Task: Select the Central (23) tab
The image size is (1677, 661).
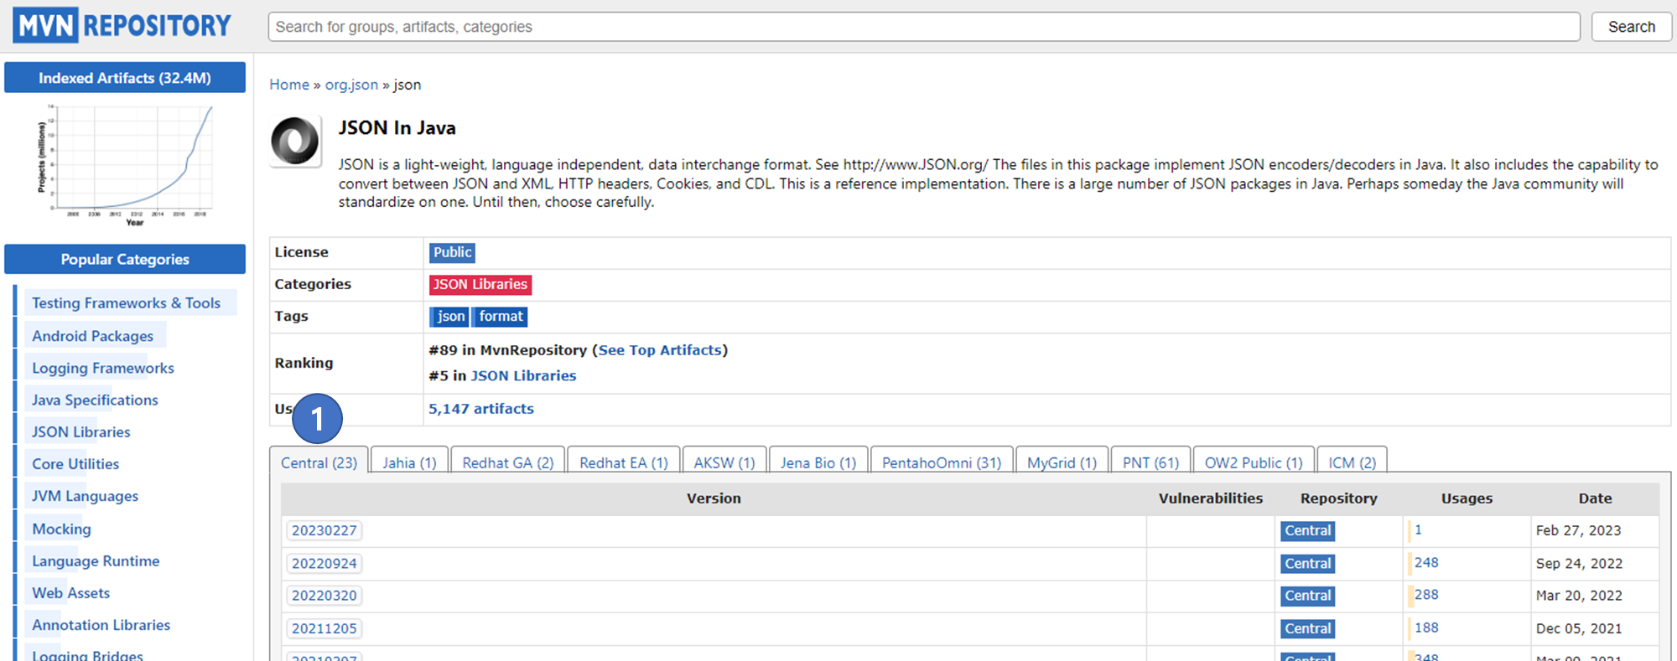Action: (319, 462)
